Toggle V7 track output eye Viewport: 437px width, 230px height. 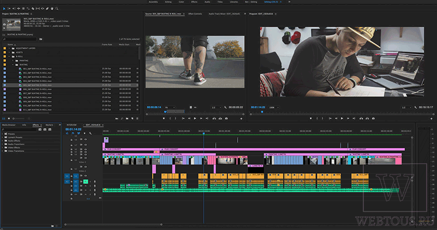86,145
